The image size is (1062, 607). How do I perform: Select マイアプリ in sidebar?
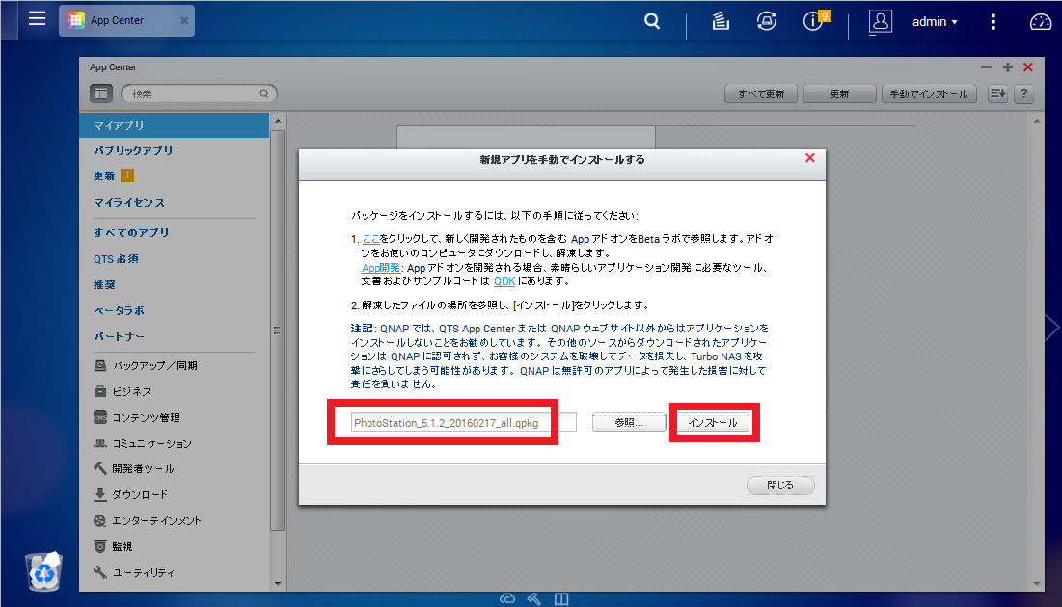pyautogui.click(x=174, y=125)
